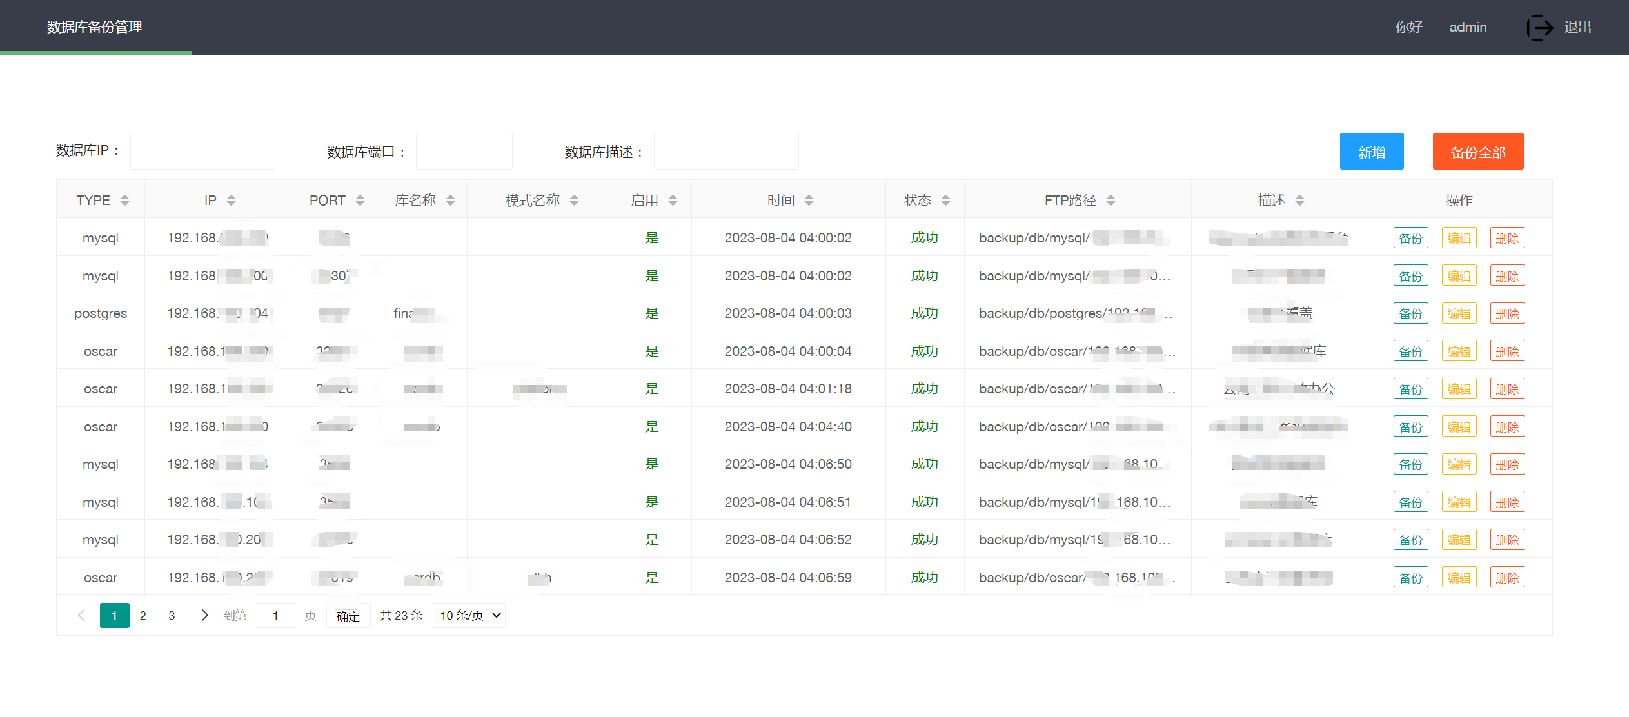Click the admin username
Viewport: 1629px width, 717px height.
point(1468,27)
